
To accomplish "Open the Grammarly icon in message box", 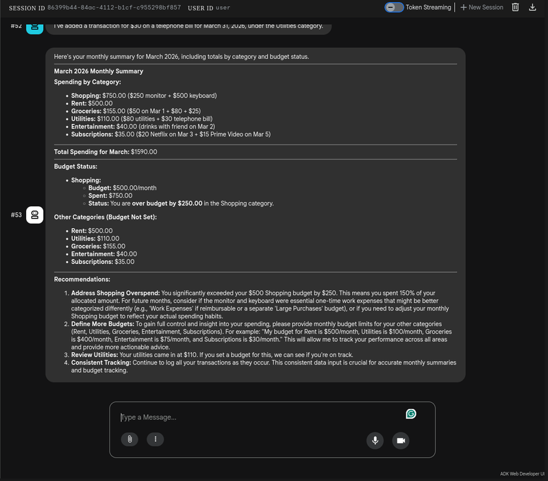I will [411, 414].
